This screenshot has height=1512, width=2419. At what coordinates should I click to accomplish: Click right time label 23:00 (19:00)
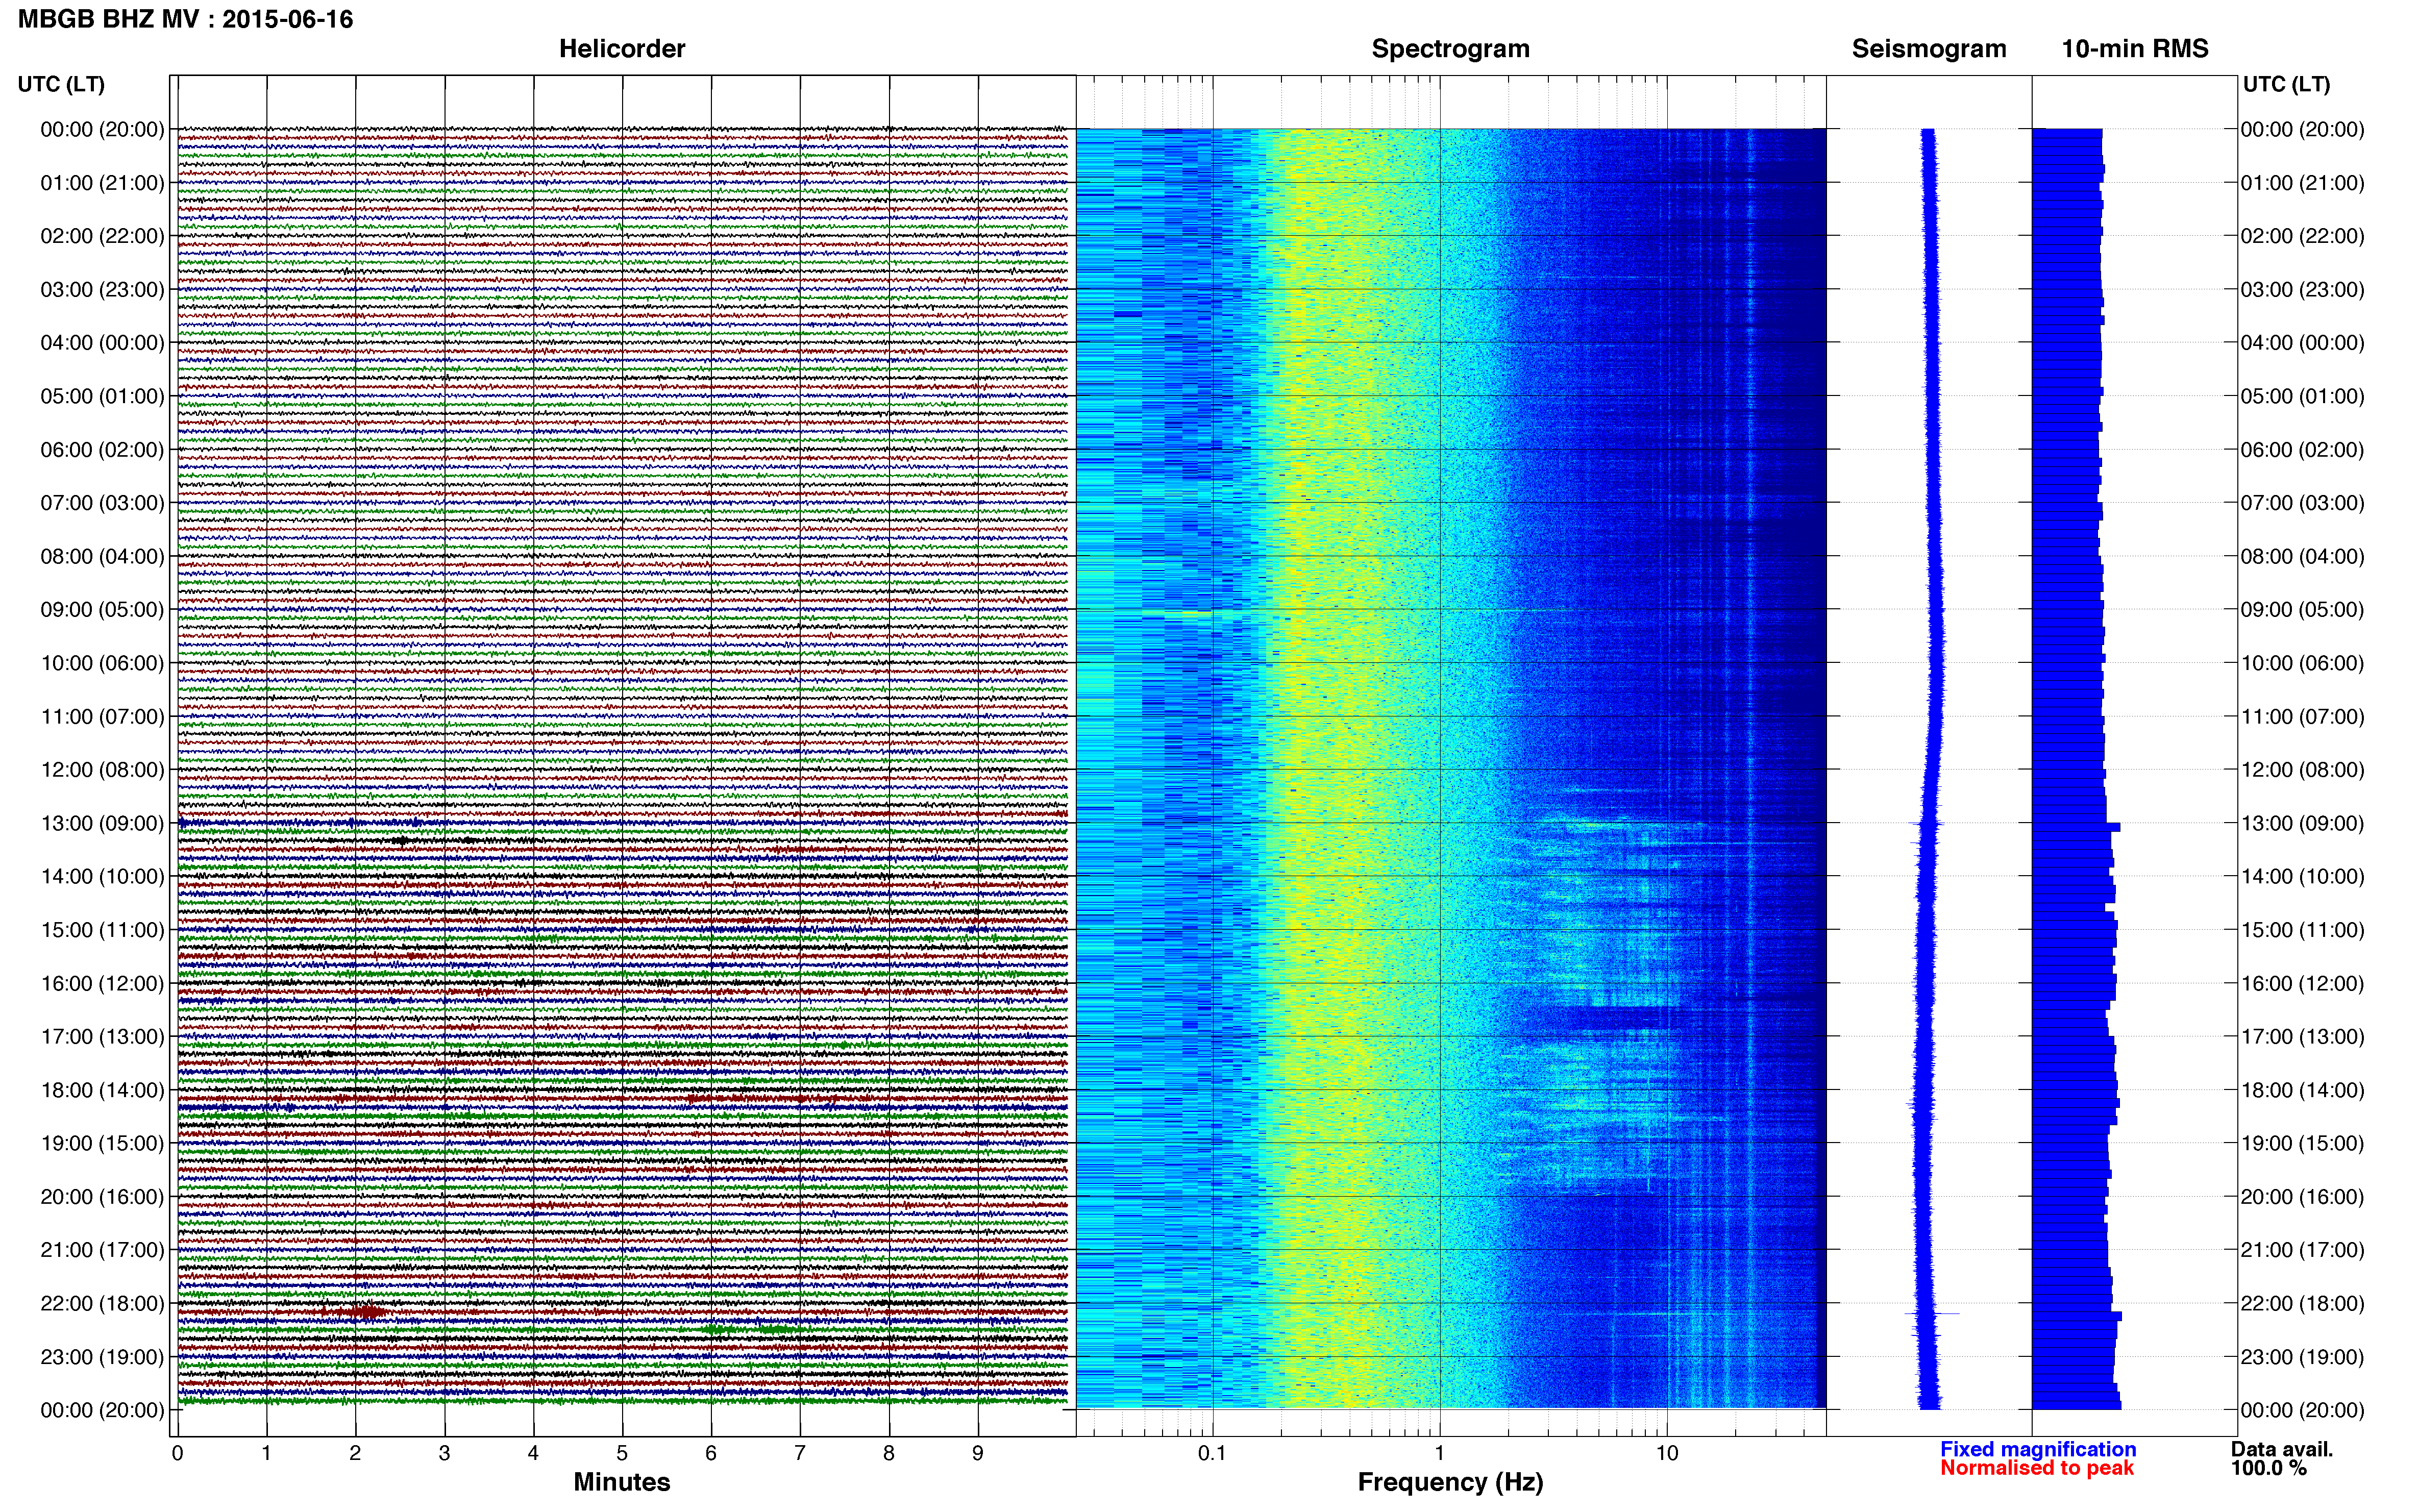point(2302,1357)
